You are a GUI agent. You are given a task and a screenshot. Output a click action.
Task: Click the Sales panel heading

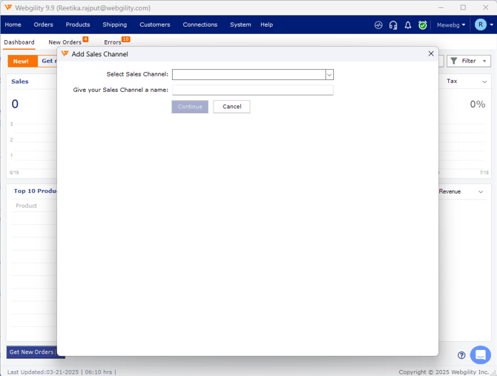pyautogui.click(x=20, y=82)
